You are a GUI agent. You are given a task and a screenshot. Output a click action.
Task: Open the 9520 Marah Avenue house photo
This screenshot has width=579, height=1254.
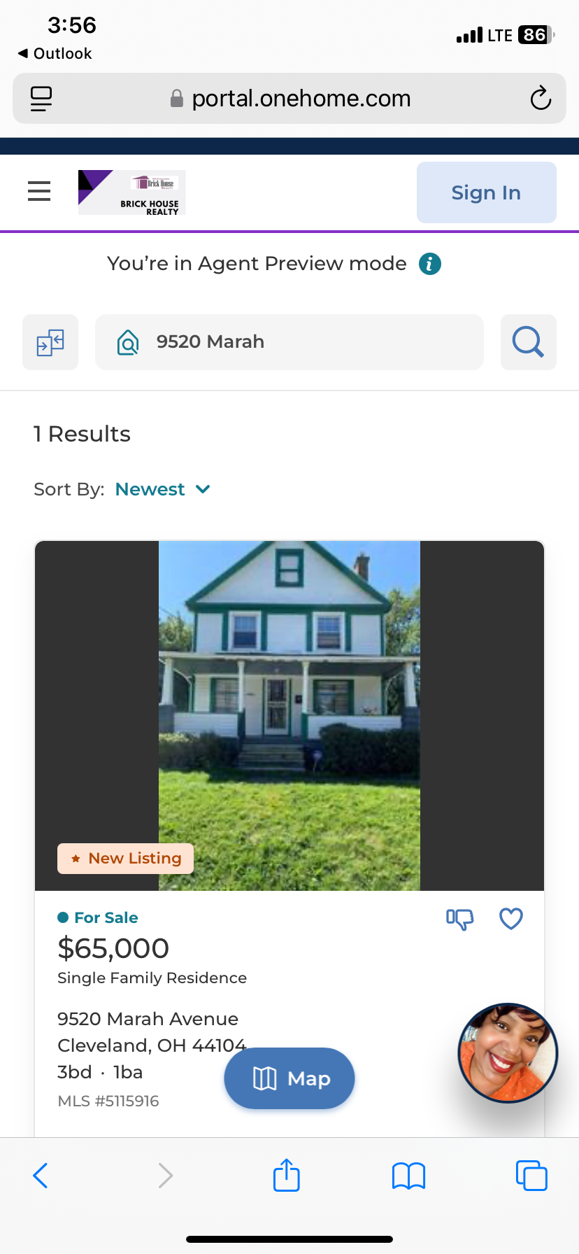pos(289,715)
